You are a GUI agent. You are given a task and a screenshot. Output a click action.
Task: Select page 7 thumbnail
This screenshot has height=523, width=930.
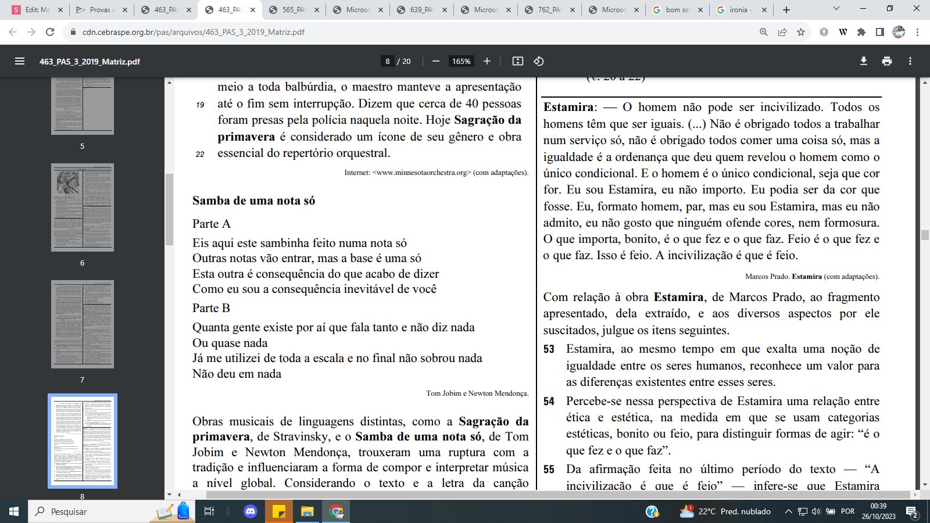coord(83,324)
